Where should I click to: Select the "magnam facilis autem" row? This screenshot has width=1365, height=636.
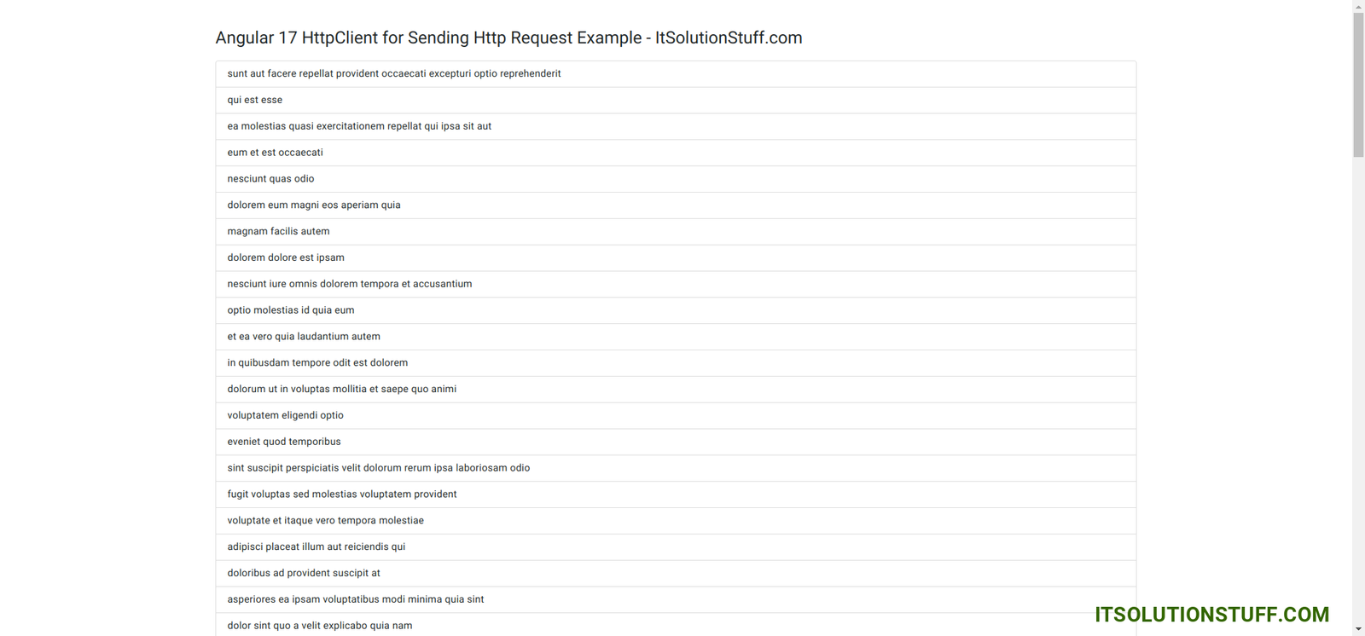pyautogui.click(x=279, y=231)
